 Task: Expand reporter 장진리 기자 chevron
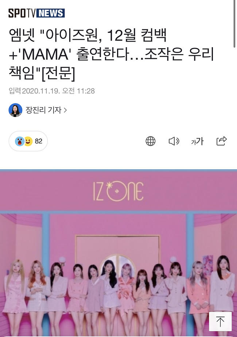click(x=65, y=110)
